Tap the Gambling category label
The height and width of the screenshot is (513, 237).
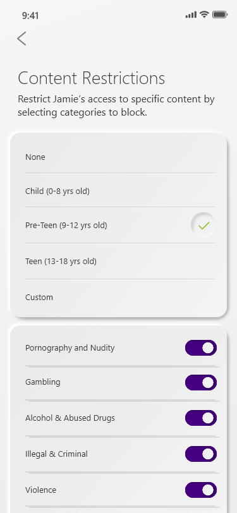[42, 382]
